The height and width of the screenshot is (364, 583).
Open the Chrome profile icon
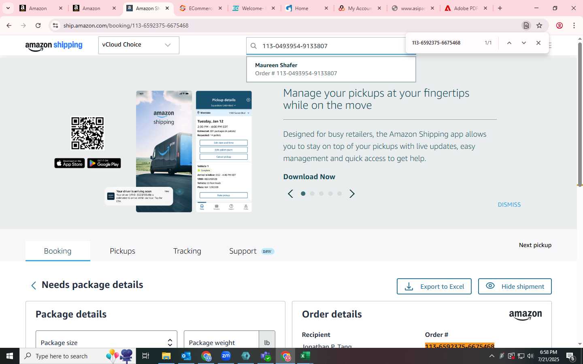[x=560, y=25]
